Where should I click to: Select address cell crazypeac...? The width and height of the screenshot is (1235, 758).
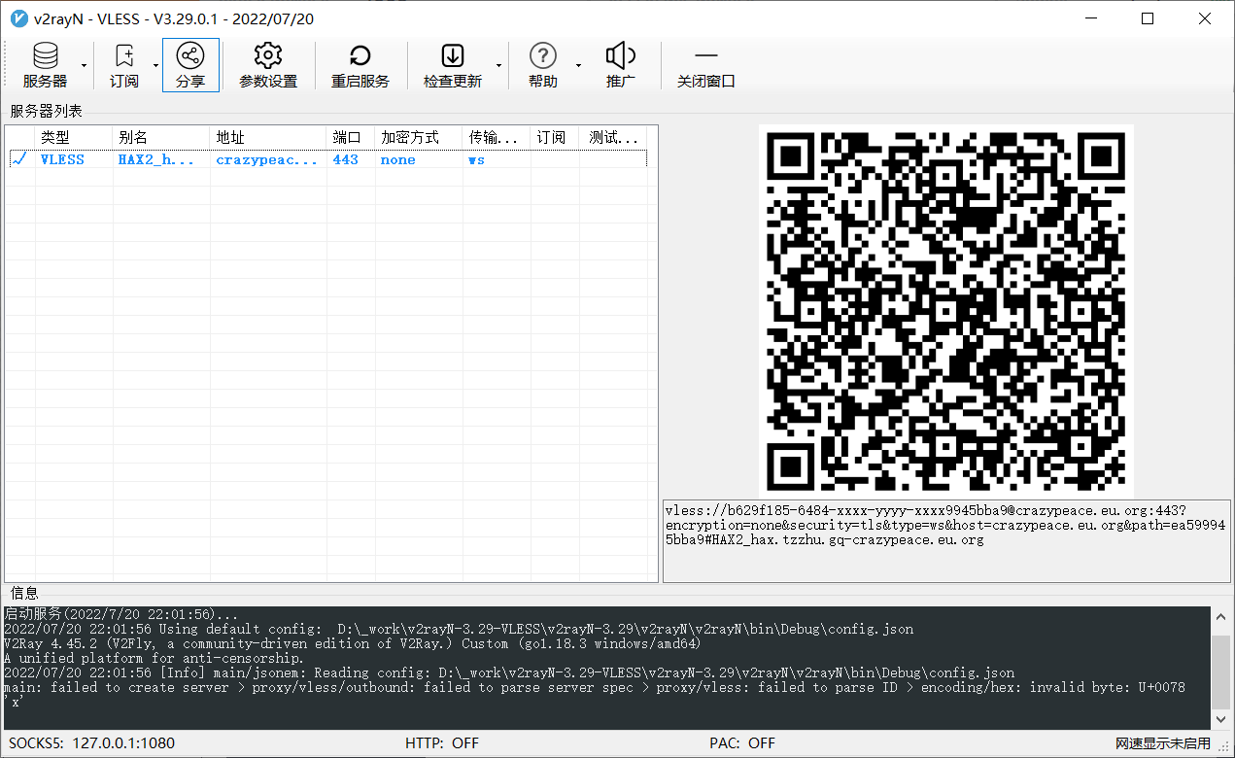(x=267, y=159)
